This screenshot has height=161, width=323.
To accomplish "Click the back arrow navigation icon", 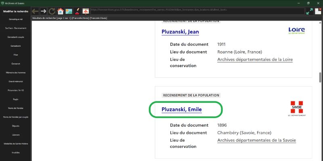I will [x=35, y=11].
